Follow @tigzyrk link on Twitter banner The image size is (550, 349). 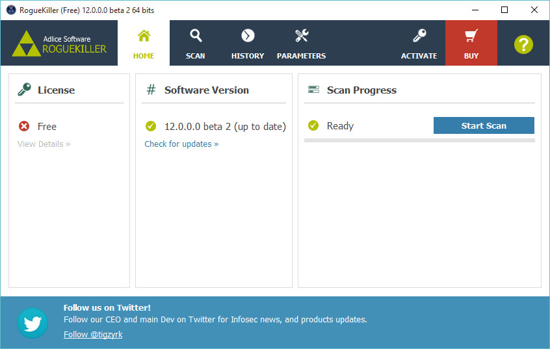point(93,334)
